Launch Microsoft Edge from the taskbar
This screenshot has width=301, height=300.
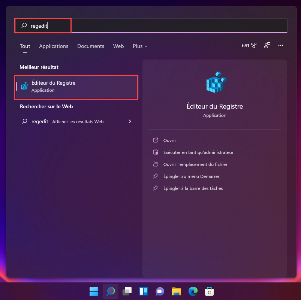193,291
